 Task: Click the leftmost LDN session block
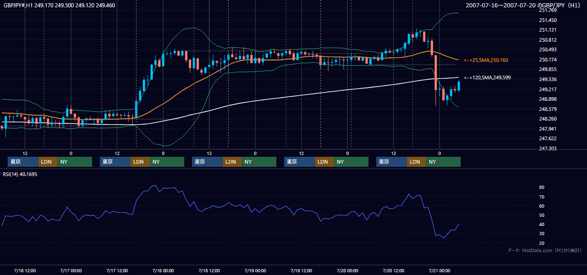(48, 162)
